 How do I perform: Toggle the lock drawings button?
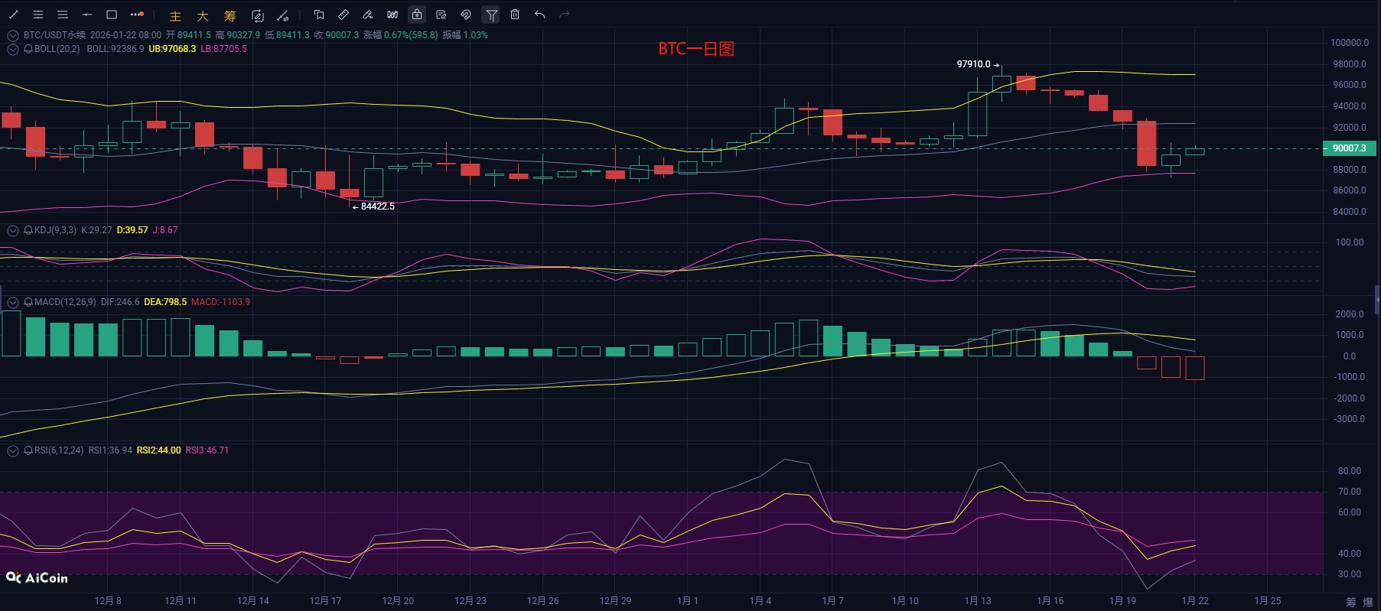click(x=417, y=15)
